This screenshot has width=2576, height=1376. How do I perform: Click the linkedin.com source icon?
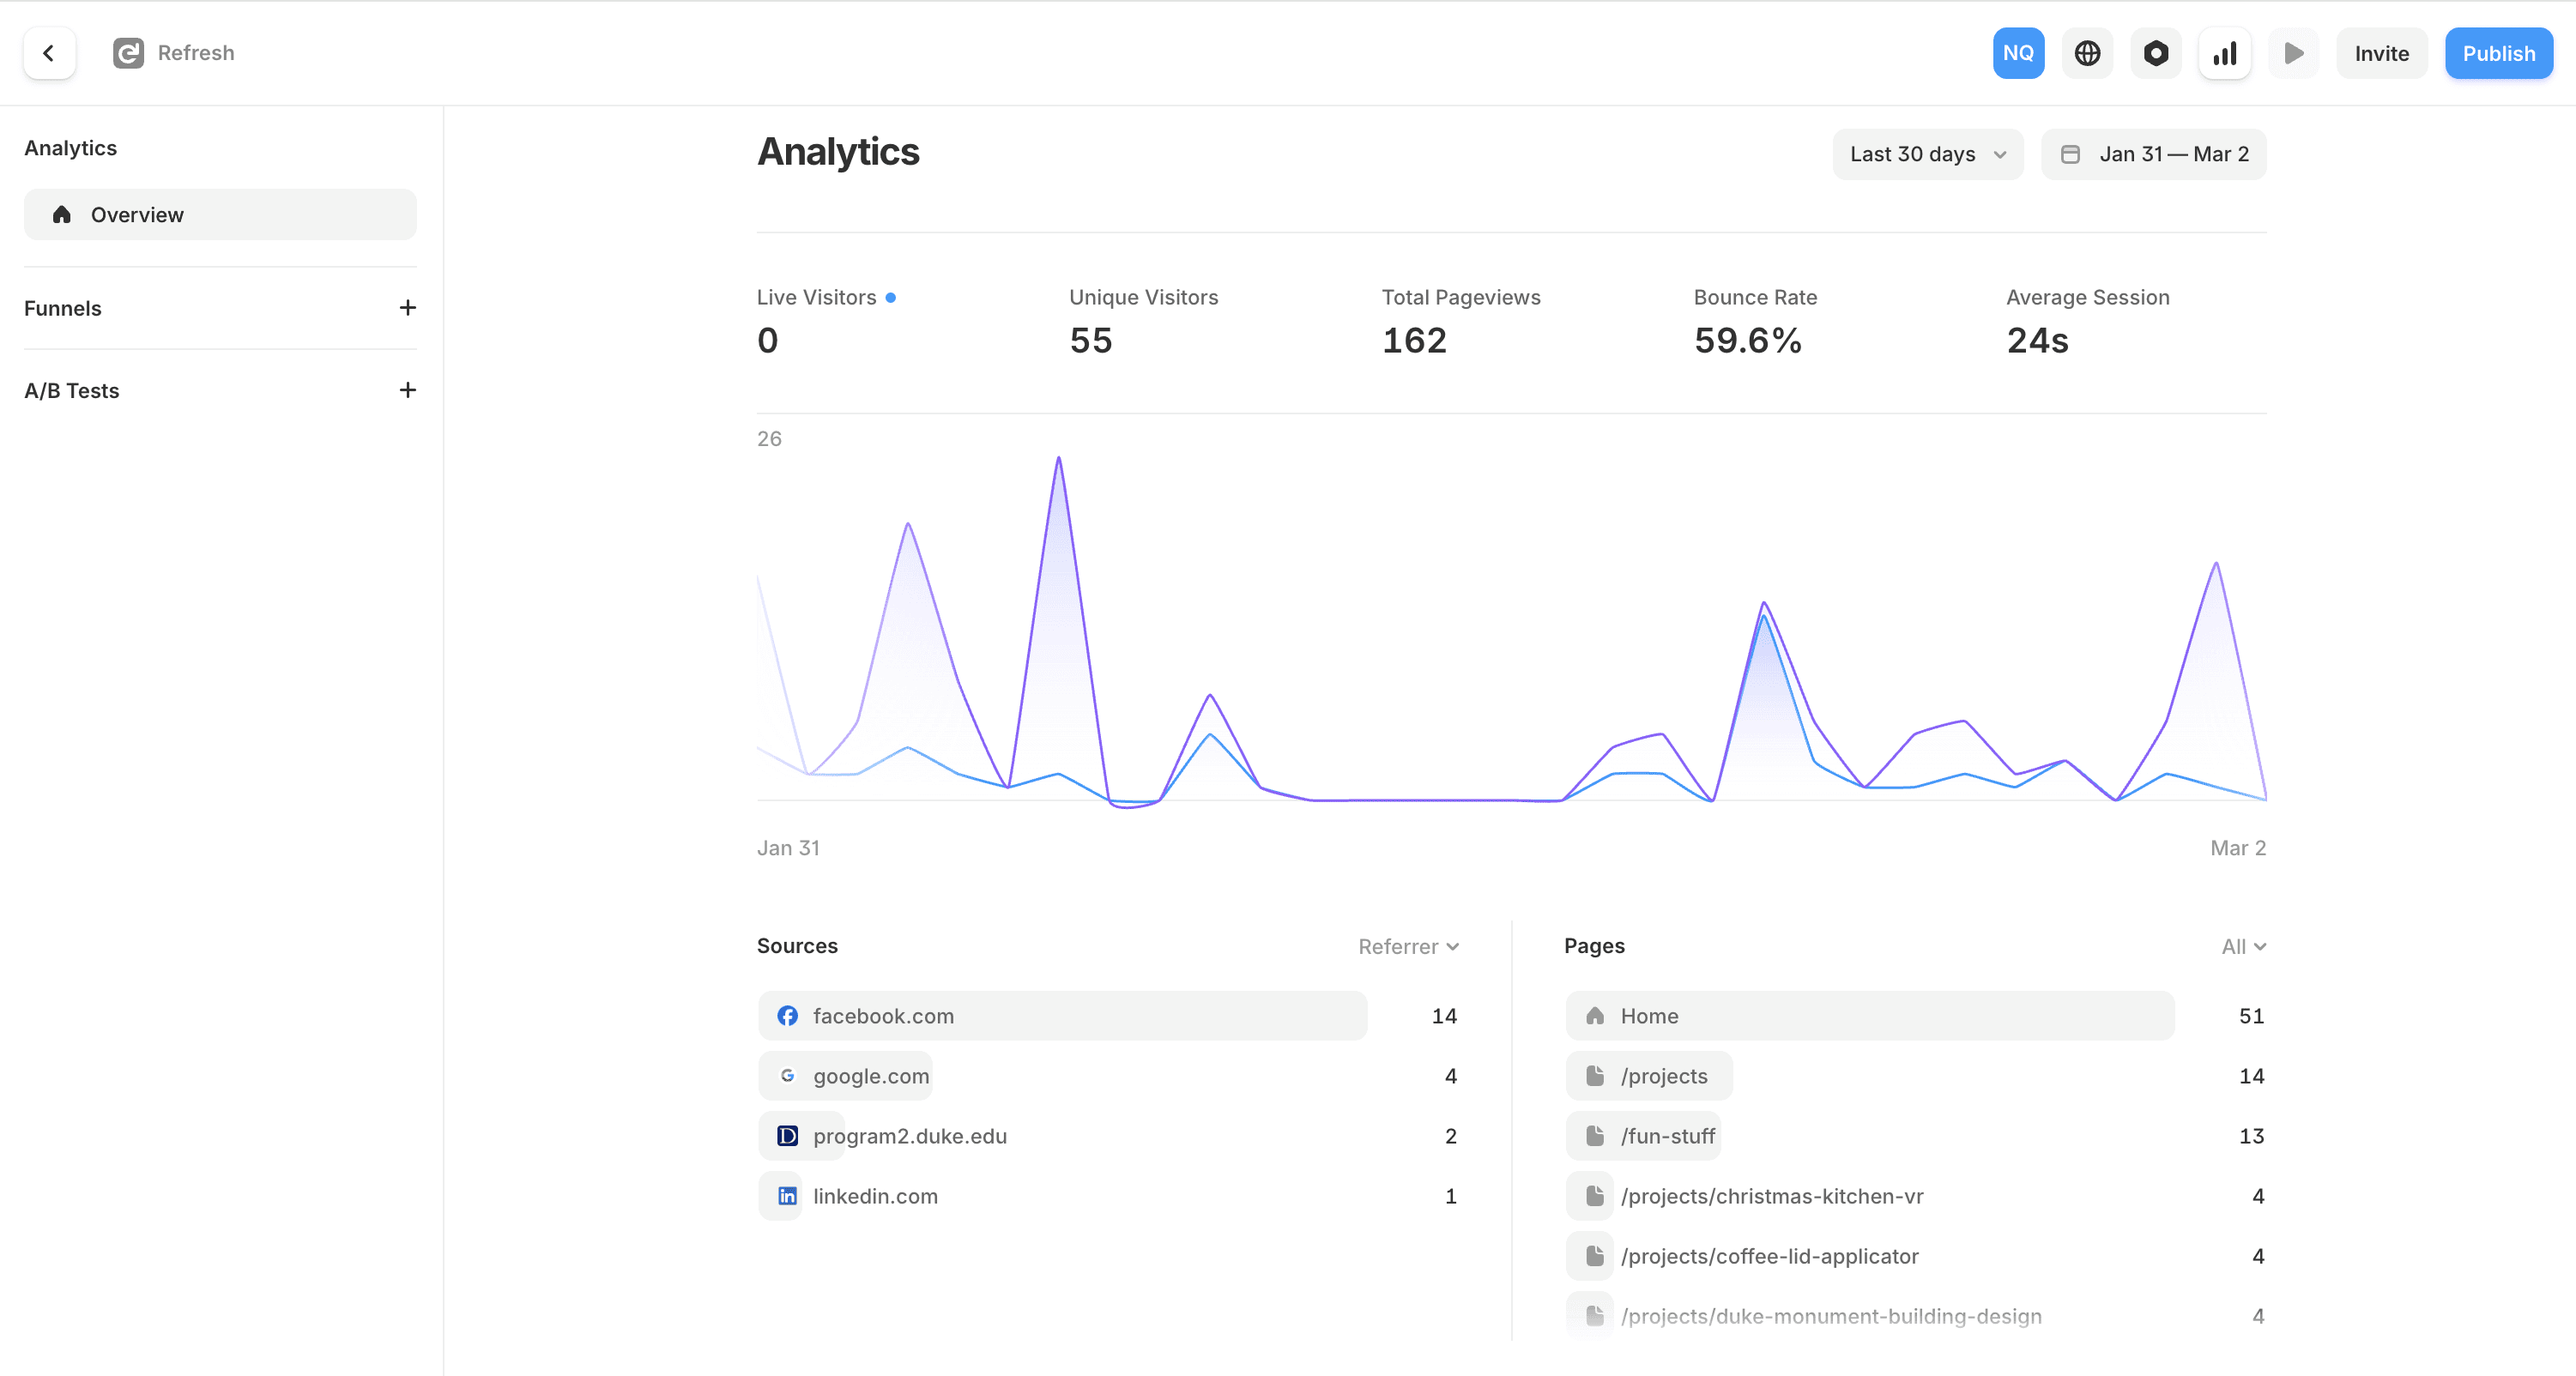[x=787, y=1196]
